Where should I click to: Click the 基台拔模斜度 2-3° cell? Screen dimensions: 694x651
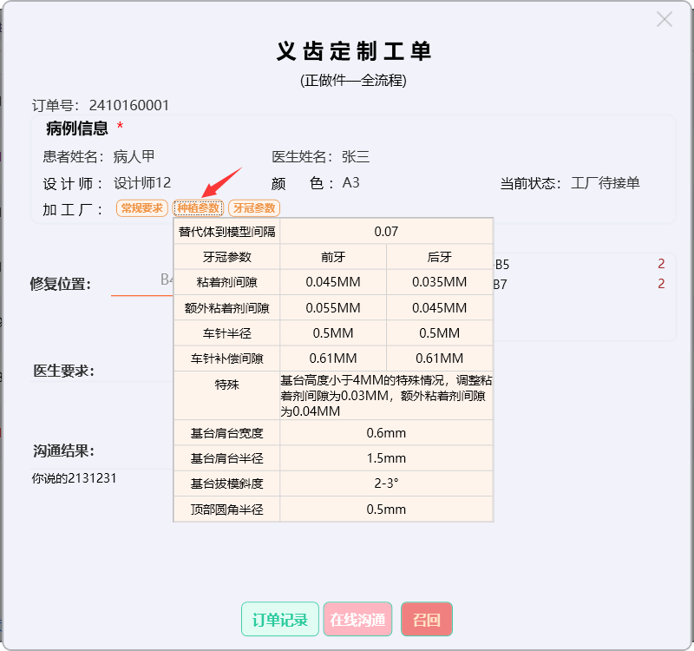click(x=386, y=483)
